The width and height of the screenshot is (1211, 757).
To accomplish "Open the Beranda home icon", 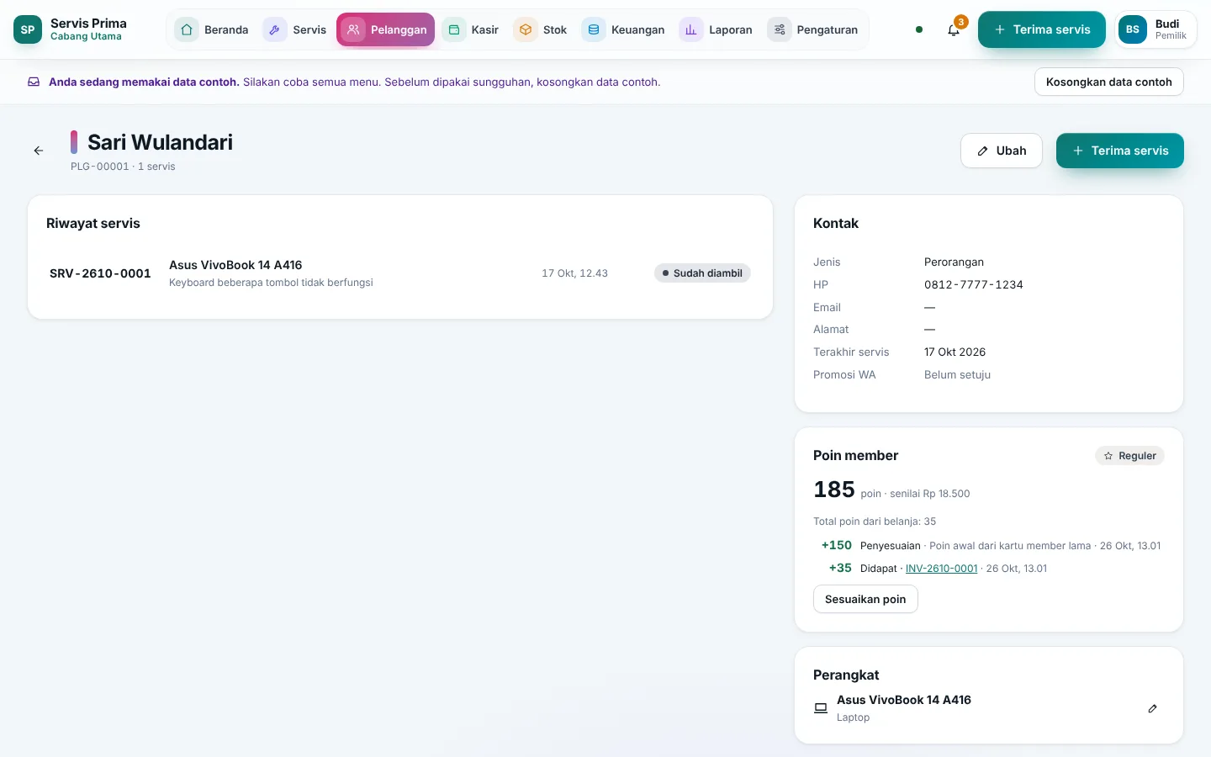I will (x=187, y=29).
